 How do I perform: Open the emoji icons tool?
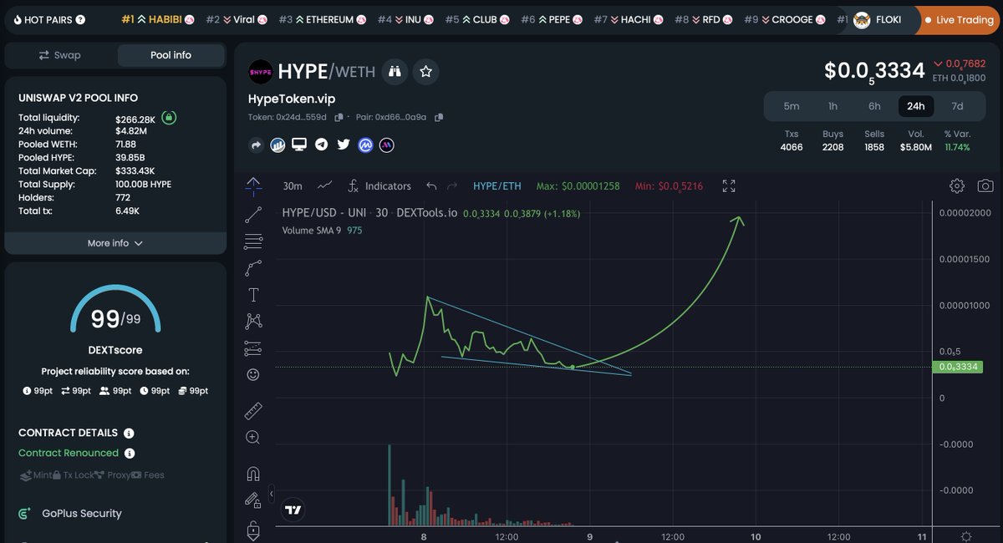(253, 375)
